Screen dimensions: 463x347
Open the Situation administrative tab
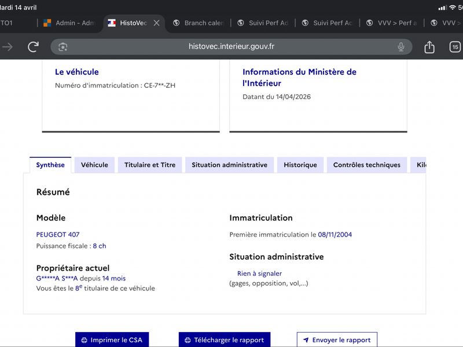pos(229,165)
